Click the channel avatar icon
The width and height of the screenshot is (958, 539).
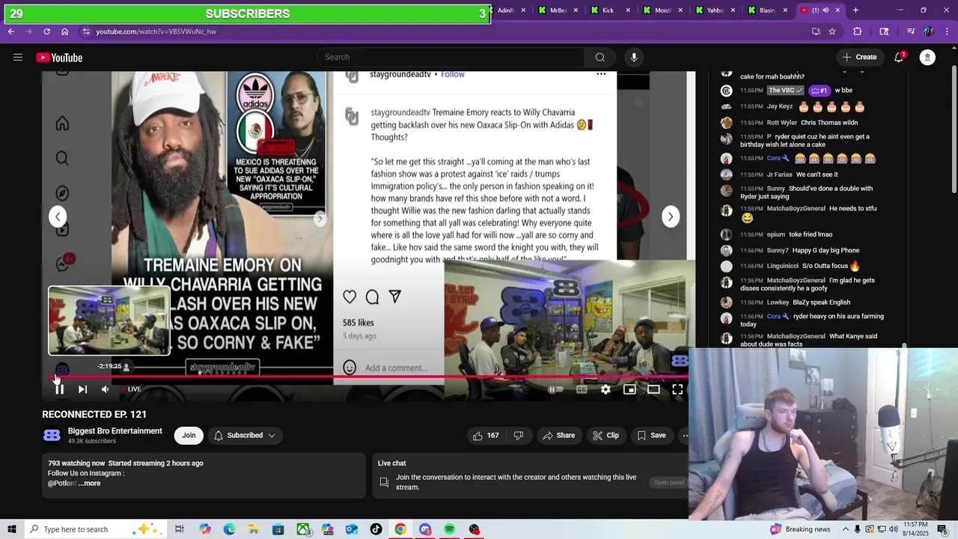(x=52, y=436)
